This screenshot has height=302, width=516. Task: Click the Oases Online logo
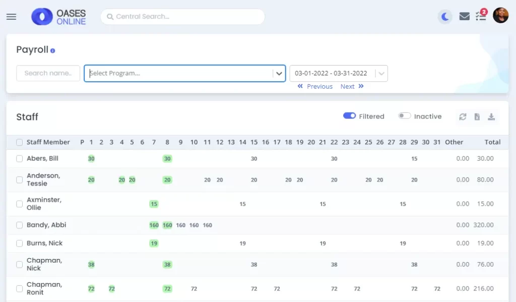point(59,17)
